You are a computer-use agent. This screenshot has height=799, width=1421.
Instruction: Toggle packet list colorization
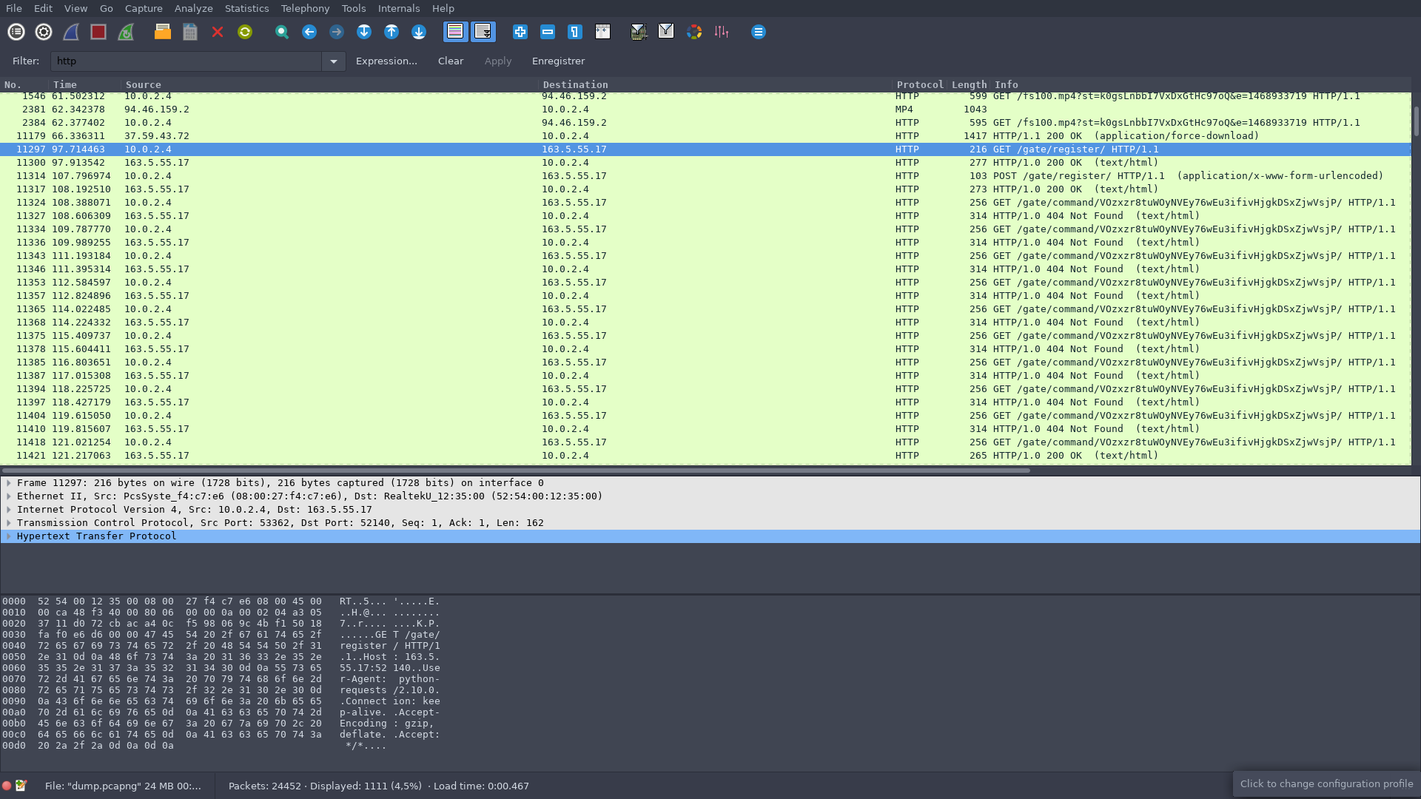(x=455, y=32)
